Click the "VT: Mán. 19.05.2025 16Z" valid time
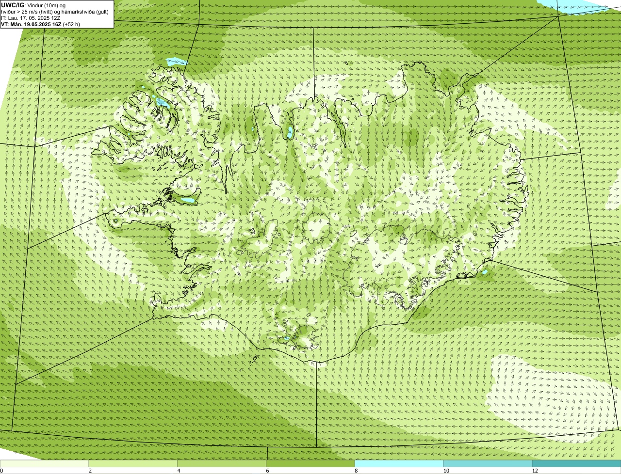 (x=31, y=24)
